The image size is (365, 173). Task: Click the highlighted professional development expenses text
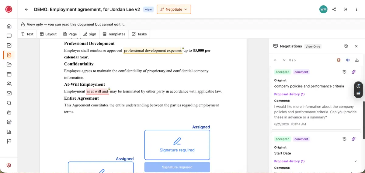tap(153, 51)
